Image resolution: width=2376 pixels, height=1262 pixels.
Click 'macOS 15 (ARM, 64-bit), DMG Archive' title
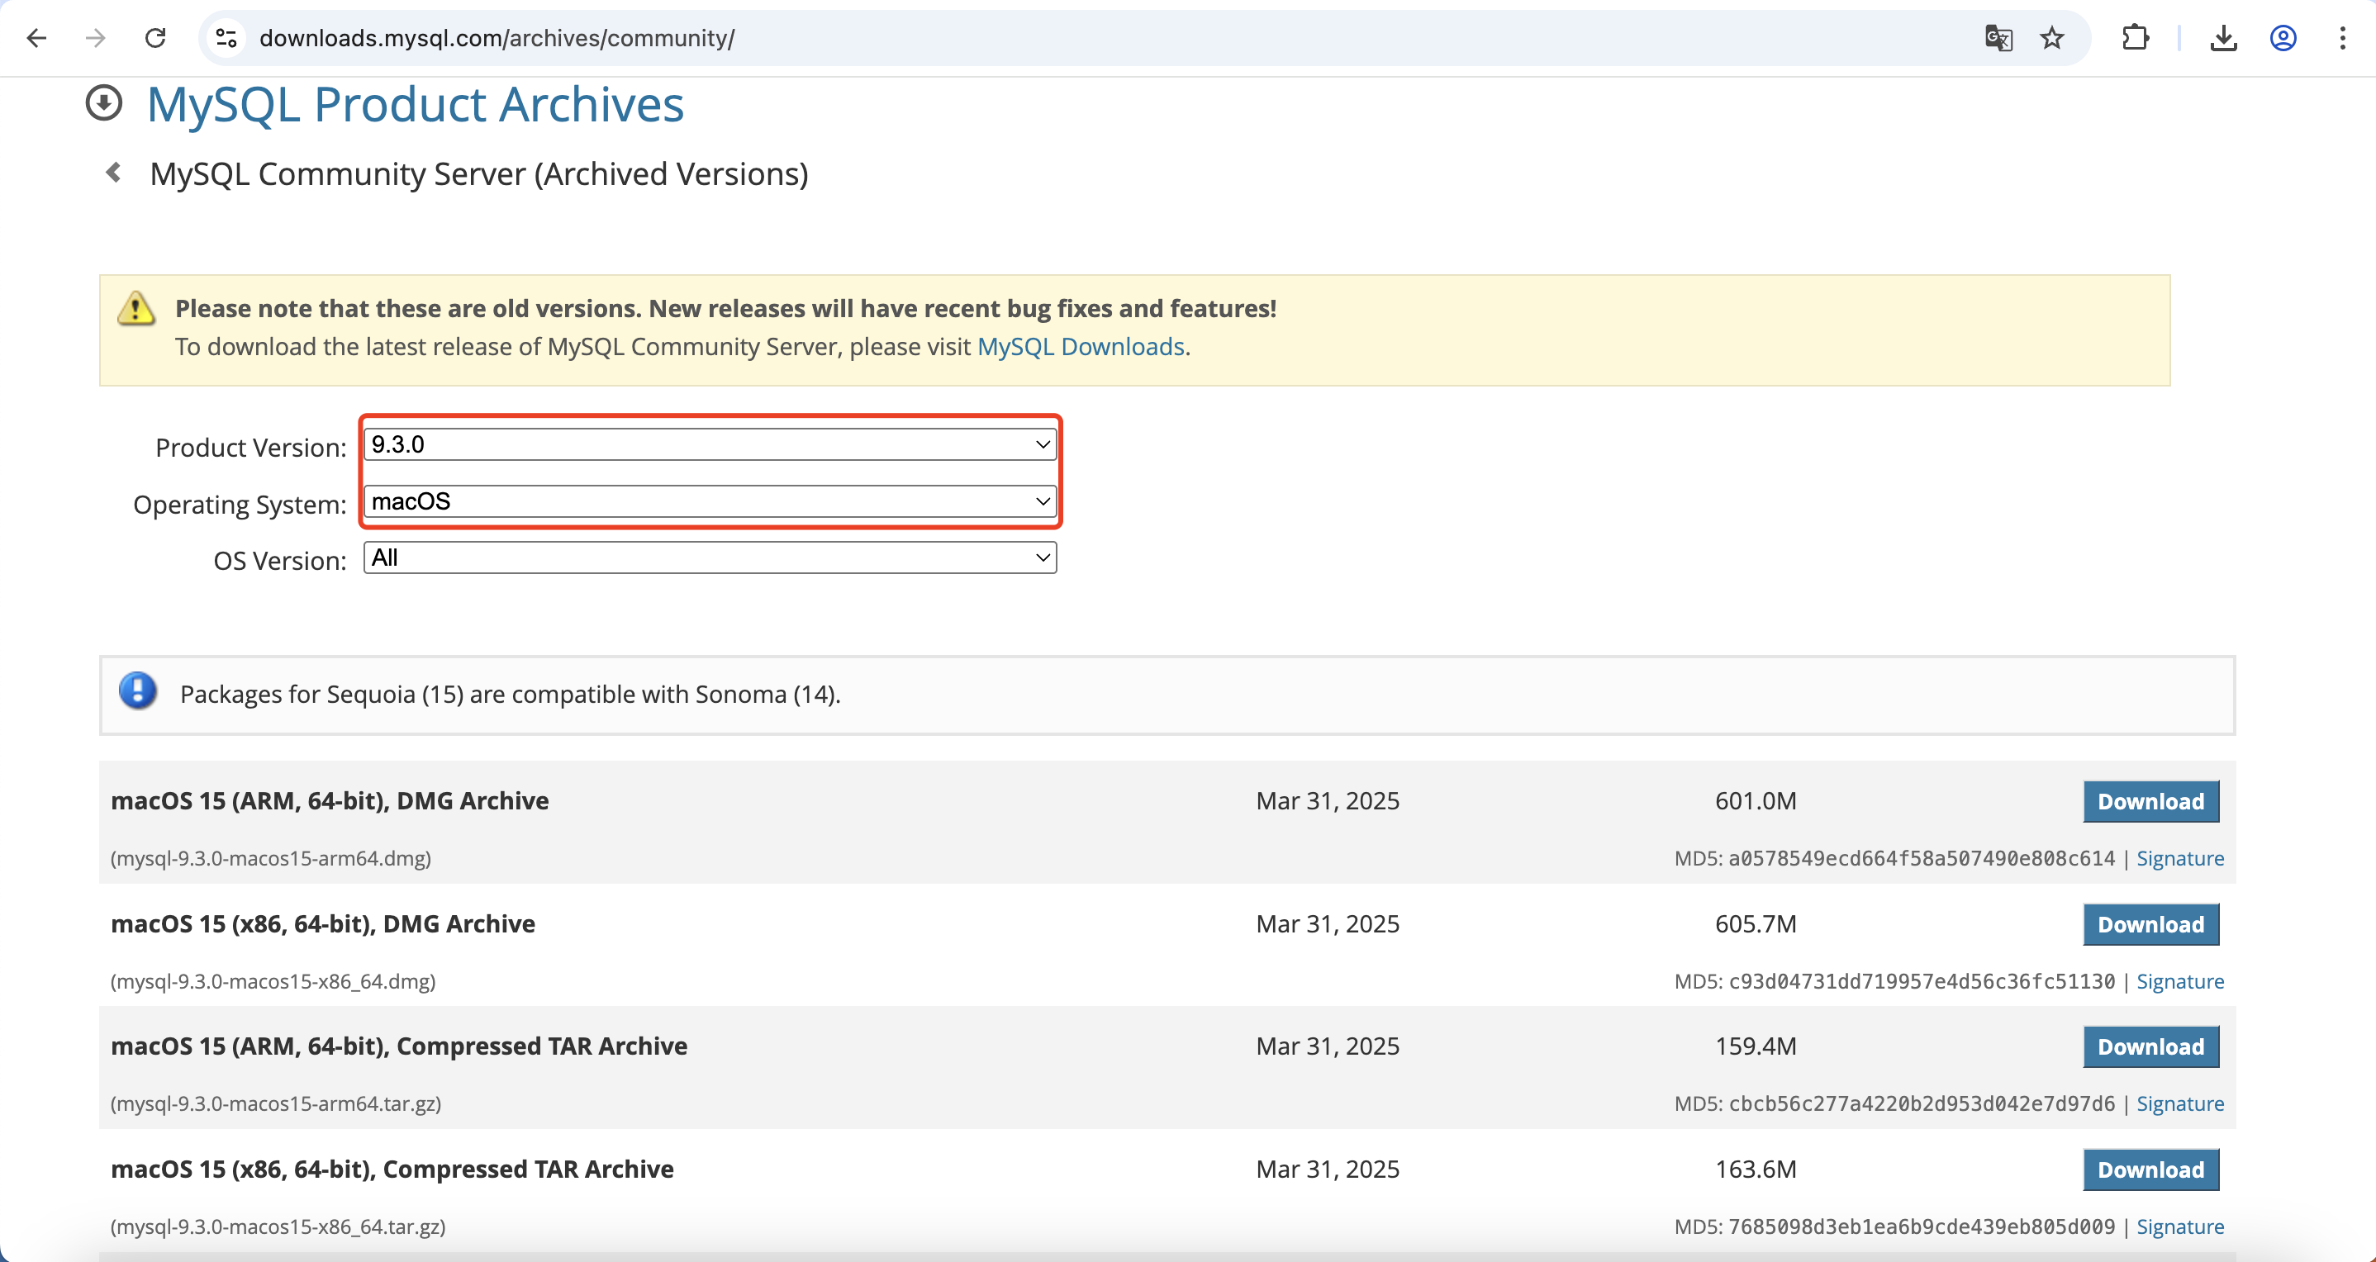pos(330,800)
